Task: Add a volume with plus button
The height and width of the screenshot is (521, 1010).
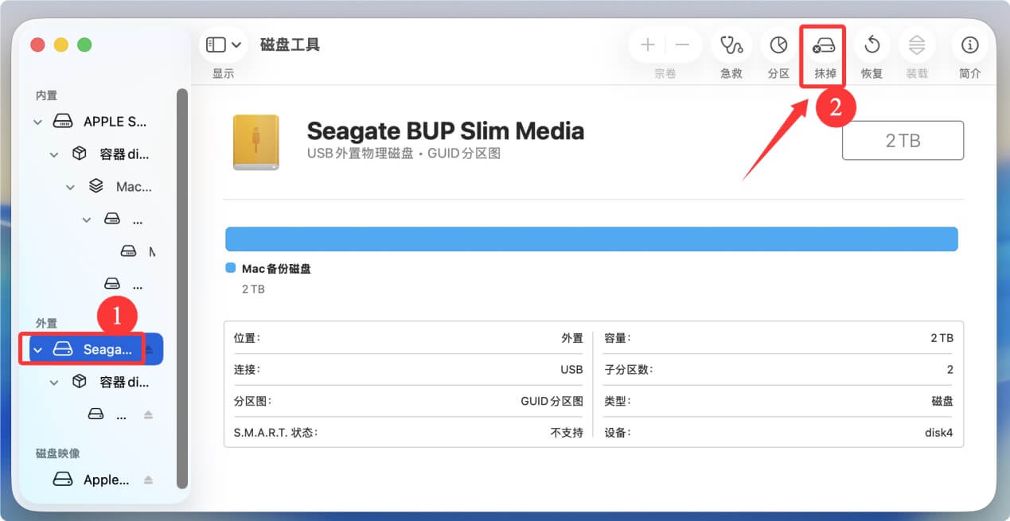Action: coord(648,45)
